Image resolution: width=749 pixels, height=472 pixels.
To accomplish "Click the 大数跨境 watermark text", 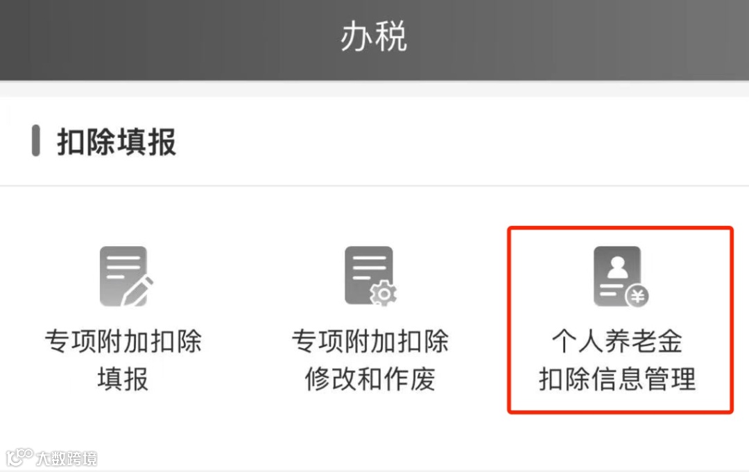I will (67, 459).
